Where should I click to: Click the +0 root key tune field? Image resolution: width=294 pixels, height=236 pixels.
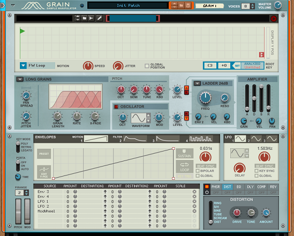tap(224, 65)
